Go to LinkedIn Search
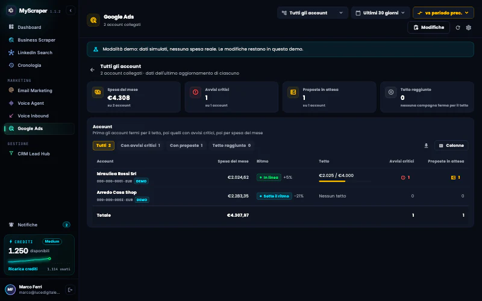Viewport: 482px width, 301px height. tap(39, 52)
